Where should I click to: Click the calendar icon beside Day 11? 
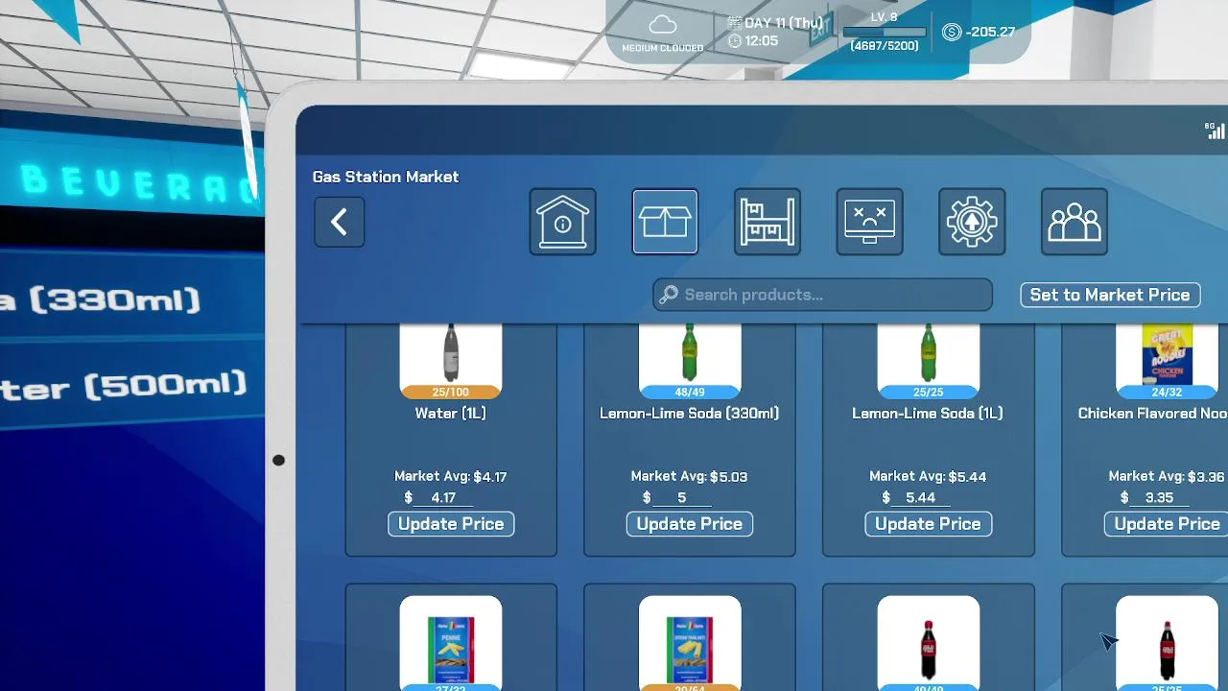pos(734,23)
